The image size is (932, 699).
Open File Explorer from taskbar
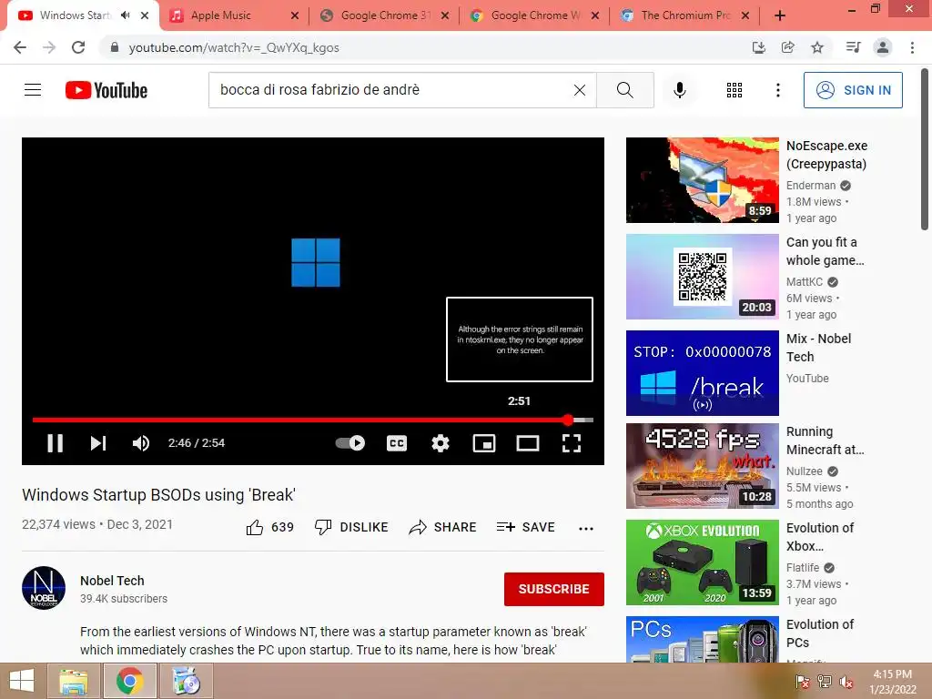tap(75, 681)
